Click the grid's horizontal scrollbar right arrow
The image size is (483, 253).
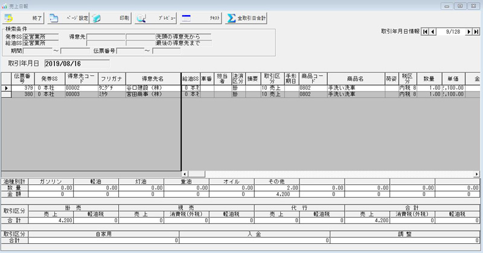tap(478, 173)
